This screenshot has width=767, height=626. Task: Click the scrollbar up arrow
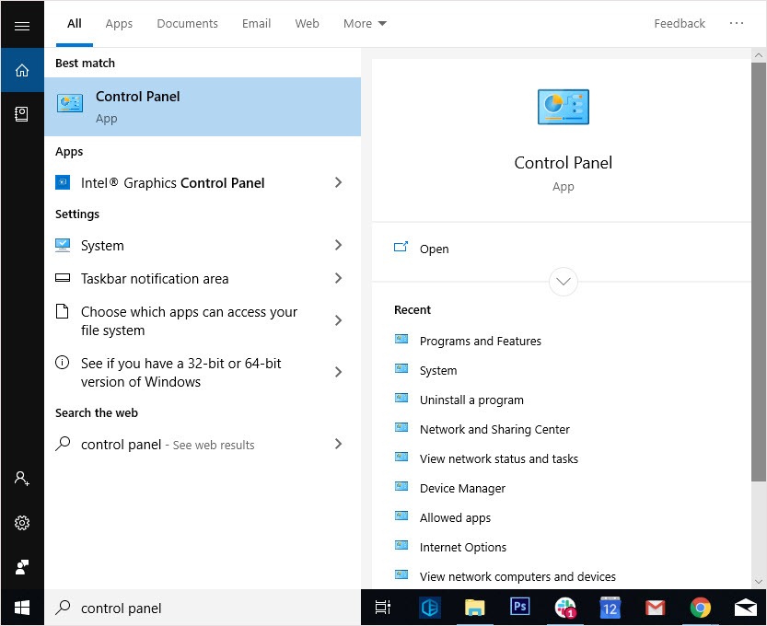(x=758, y=55)
